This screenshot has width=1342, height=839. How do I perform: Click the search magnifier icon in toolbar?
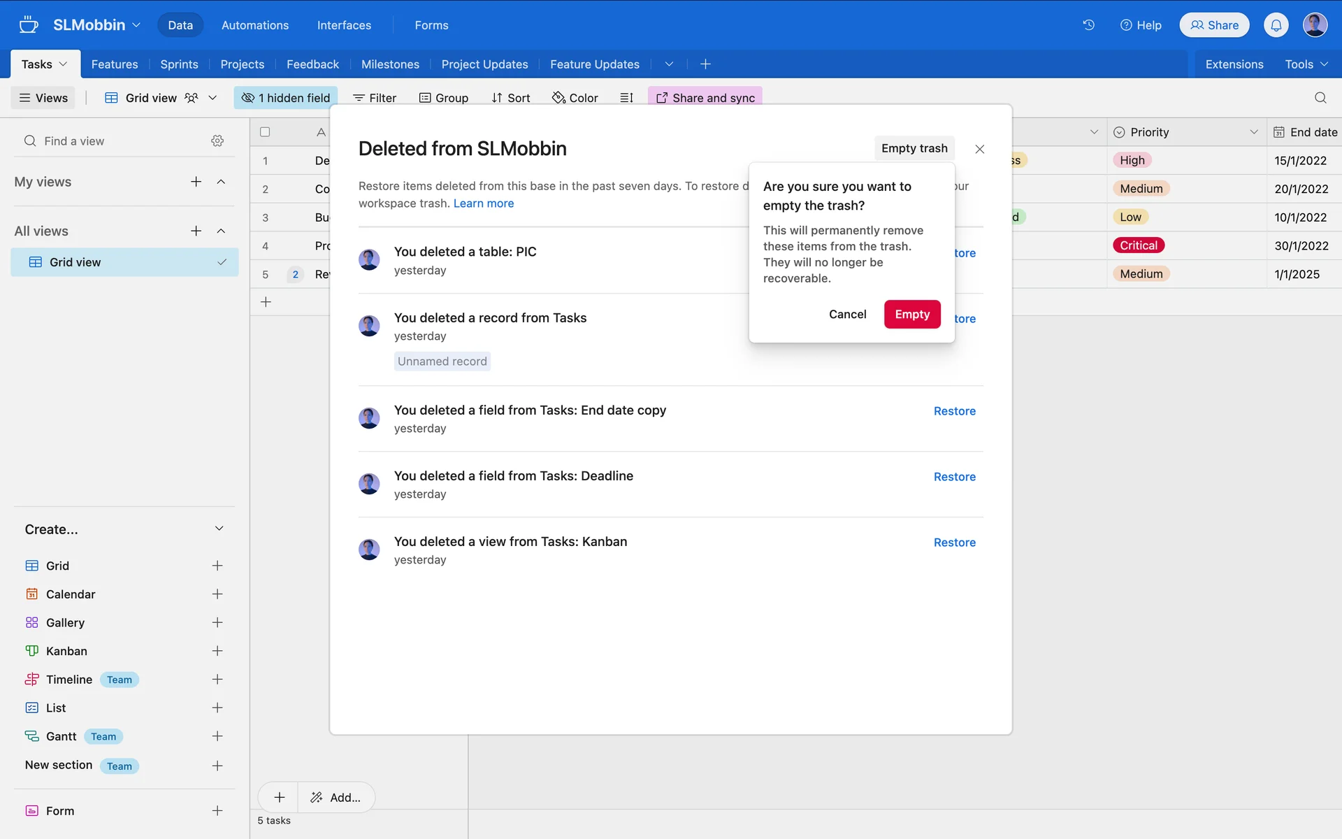pyautogui.click(x=1320, y=98)
